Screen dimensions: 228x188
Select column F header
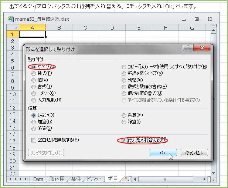click(165, 27)
